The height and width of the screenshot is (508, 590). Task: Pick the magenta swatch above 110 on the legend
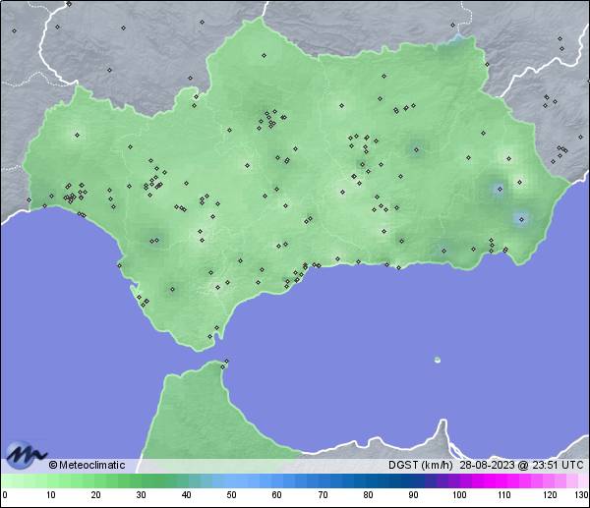(x=501, y=480)
